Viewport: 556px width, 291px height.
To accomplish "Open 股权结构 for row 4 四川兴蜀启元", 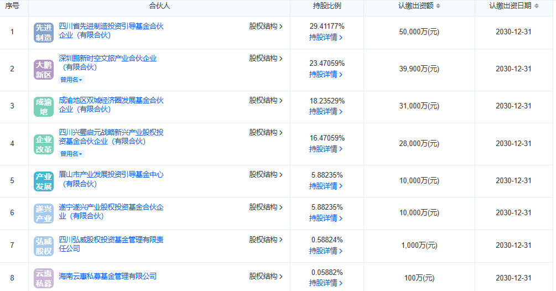I will [266, 133].
